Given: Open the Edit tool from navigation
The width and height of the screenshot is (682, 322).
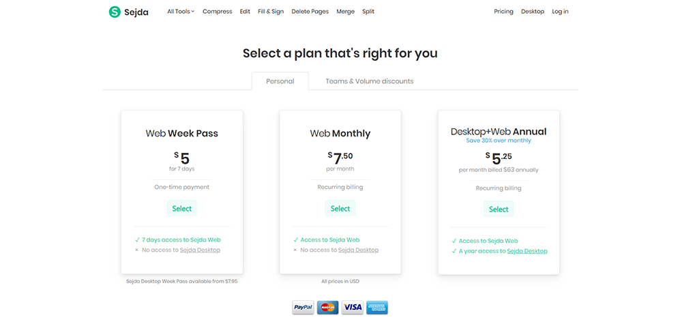Looking at the screenshot, I should pos(245,12).
